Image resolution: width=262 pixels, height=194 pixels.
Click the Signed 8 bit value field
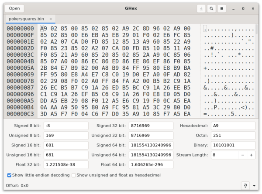click(x=65, y=126)
